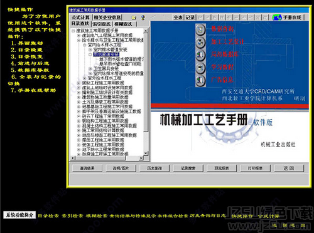Click the X cancel icon in record navigator

[x=258, y=18]
